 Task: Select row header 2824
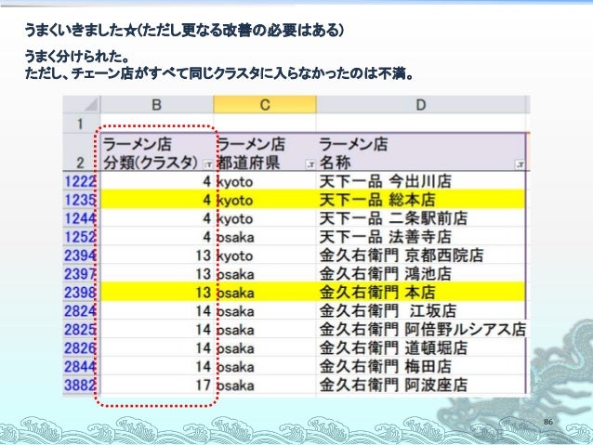tap(80, 311)
